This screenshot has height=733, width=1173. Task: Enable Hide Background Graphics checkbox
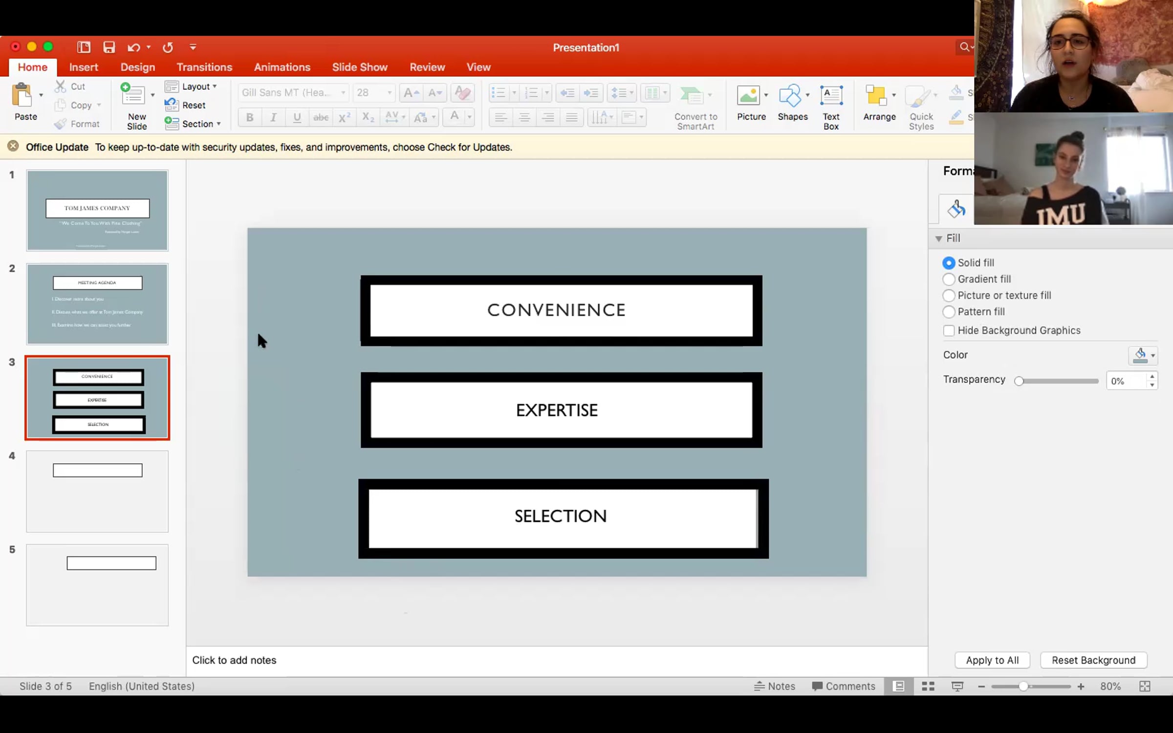(x=949, y=330)
